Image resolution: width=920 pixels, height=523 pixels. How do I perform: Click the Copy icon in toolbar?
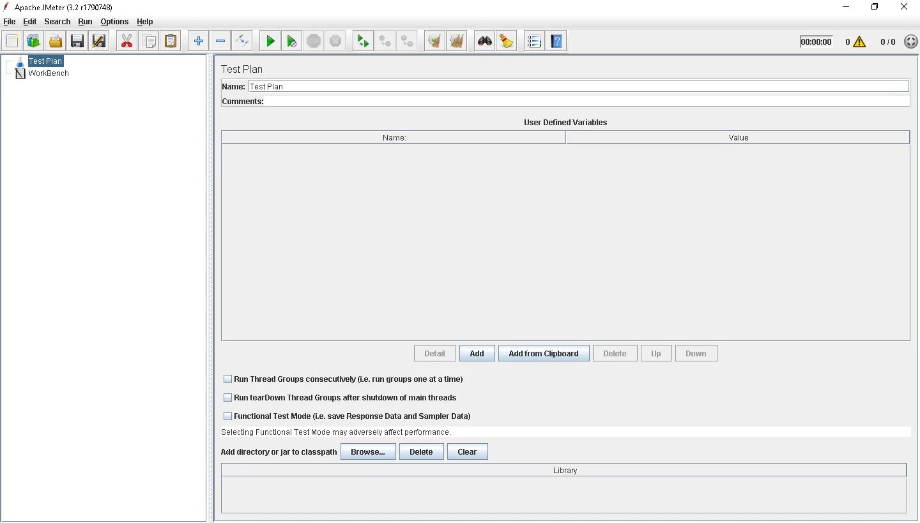coord(148,42)
